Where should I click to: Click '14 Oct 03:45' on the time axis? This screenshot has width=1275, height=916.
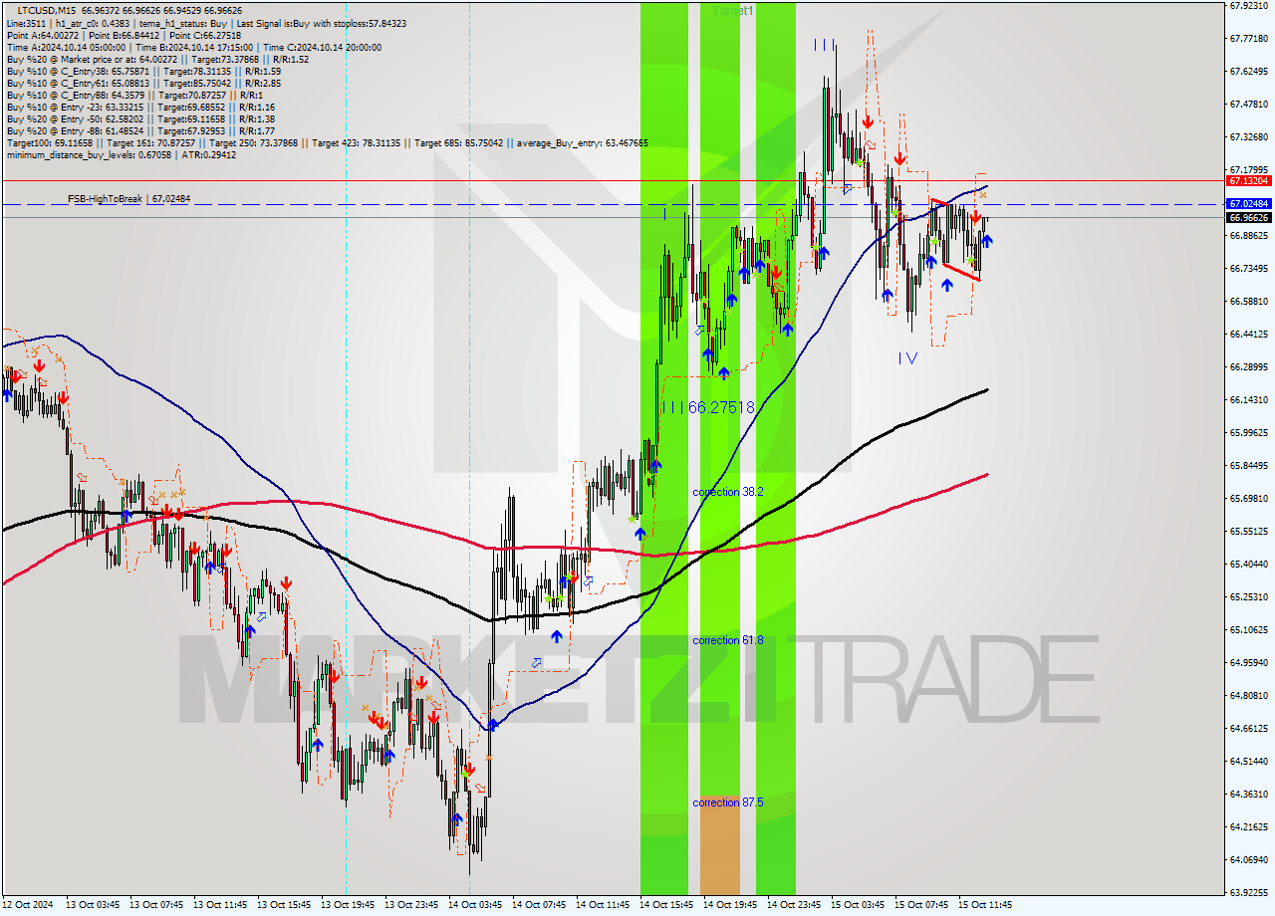[475, 905]
